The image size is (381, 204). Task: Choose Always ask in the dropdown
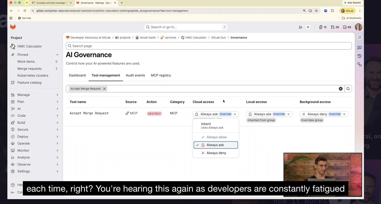point(215,145)
